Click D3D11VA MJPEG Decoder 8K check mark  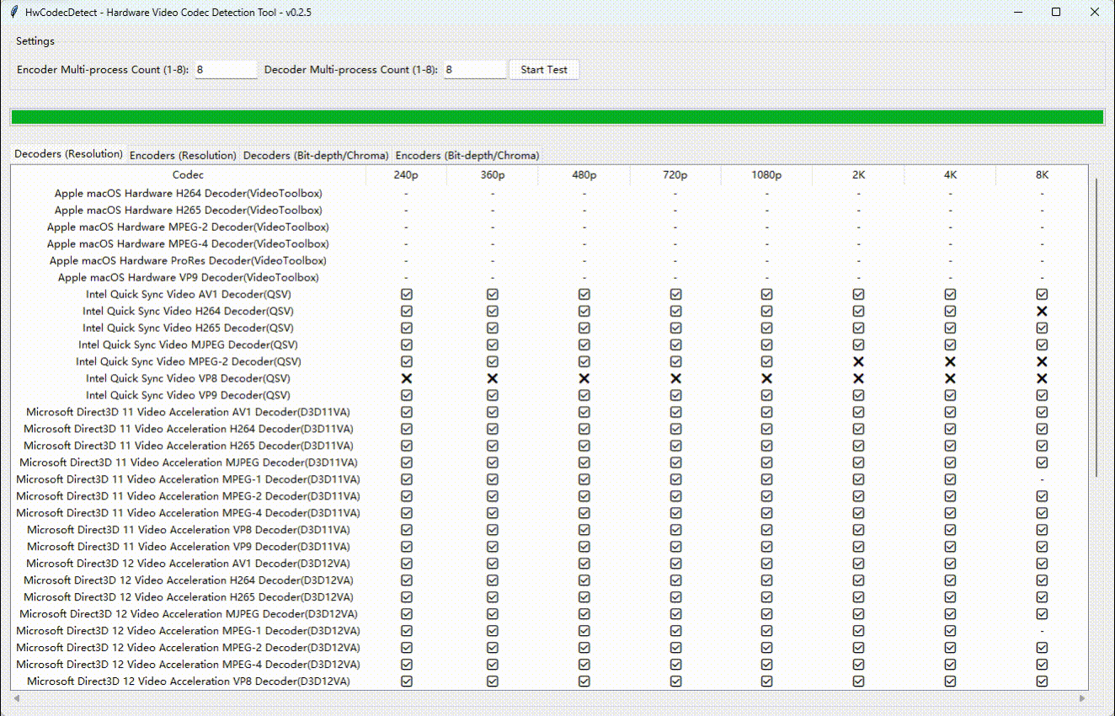[x=1042, y=462]
